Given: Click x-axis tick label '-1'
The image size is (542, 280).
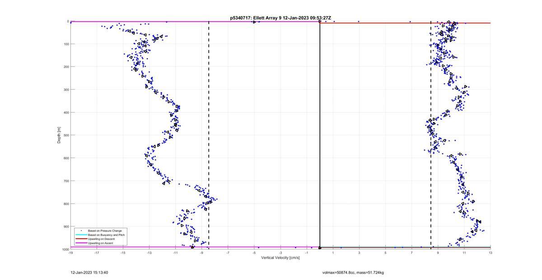Looking at the screenshot, I should (x=307, y=253).
